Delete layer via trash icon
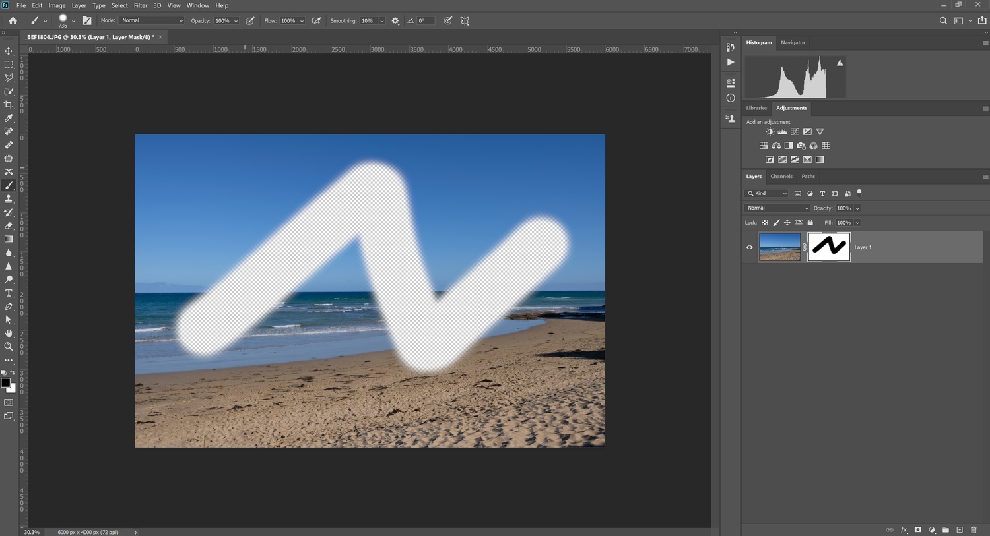 [975, 529]
